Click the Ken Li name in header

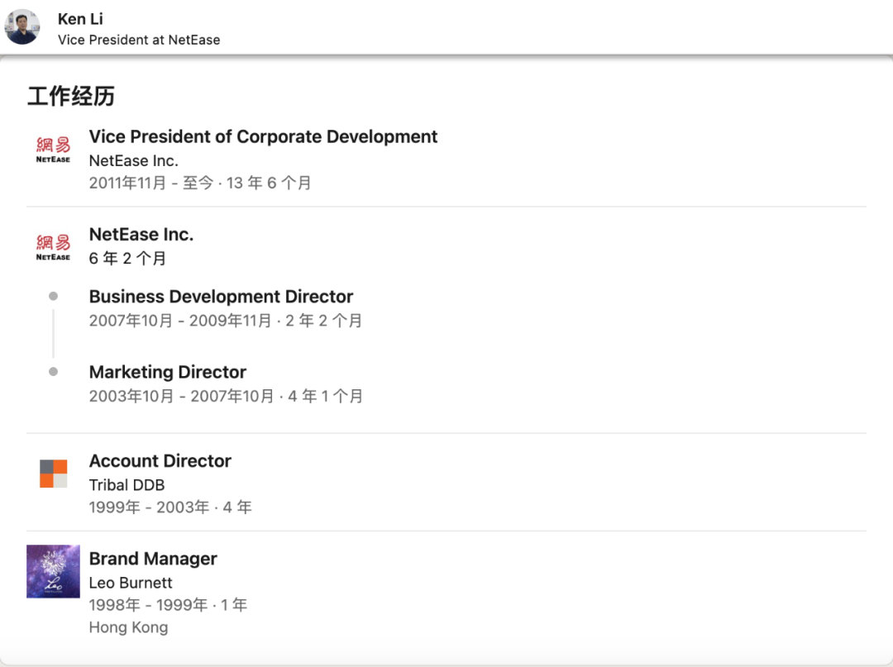pos(80,19)
